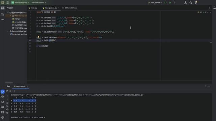This screenshot has width=216, height=121.
Task: Expand External Libraries node
Action: [x=8, y=31]
